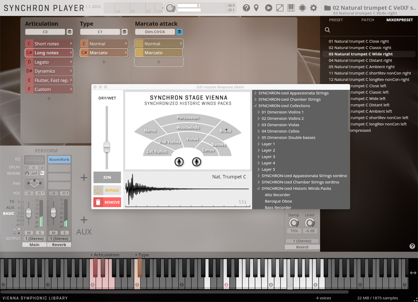
Task: Expand SYNCHRON-ized Chamber Strings node
Action: click(256, 99)
